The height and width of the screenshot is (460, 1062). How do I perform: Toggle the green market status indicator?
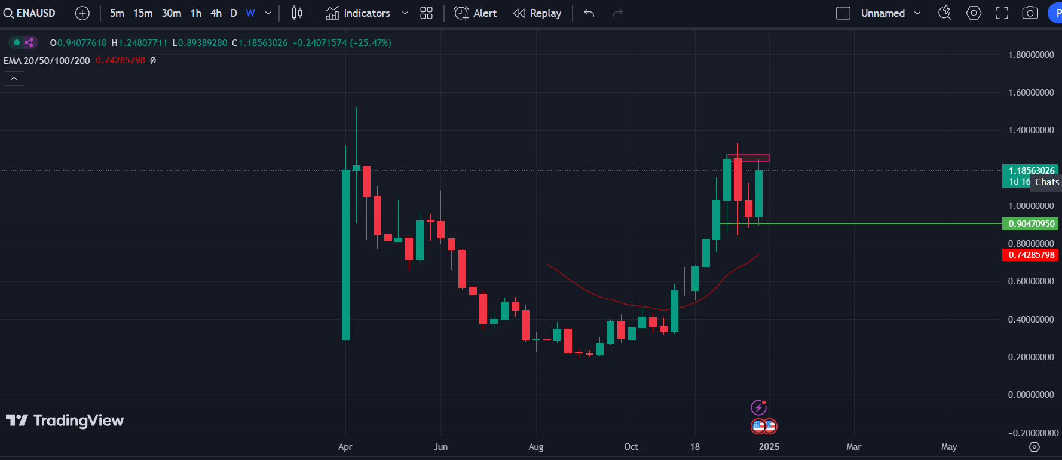[17, 42]
